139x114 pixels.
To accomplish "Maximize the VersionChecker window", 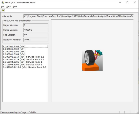I will pos(127,3).
